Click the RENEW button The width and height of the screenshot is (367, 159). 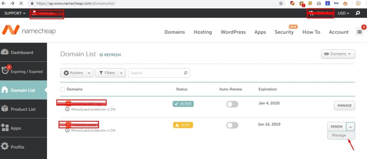click(336, 126)
